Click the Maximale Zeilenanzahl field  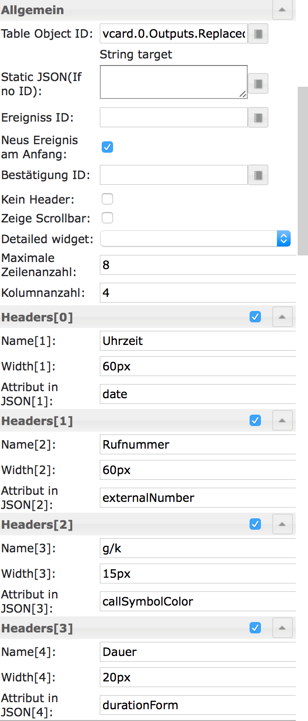(x=198, y=265)
